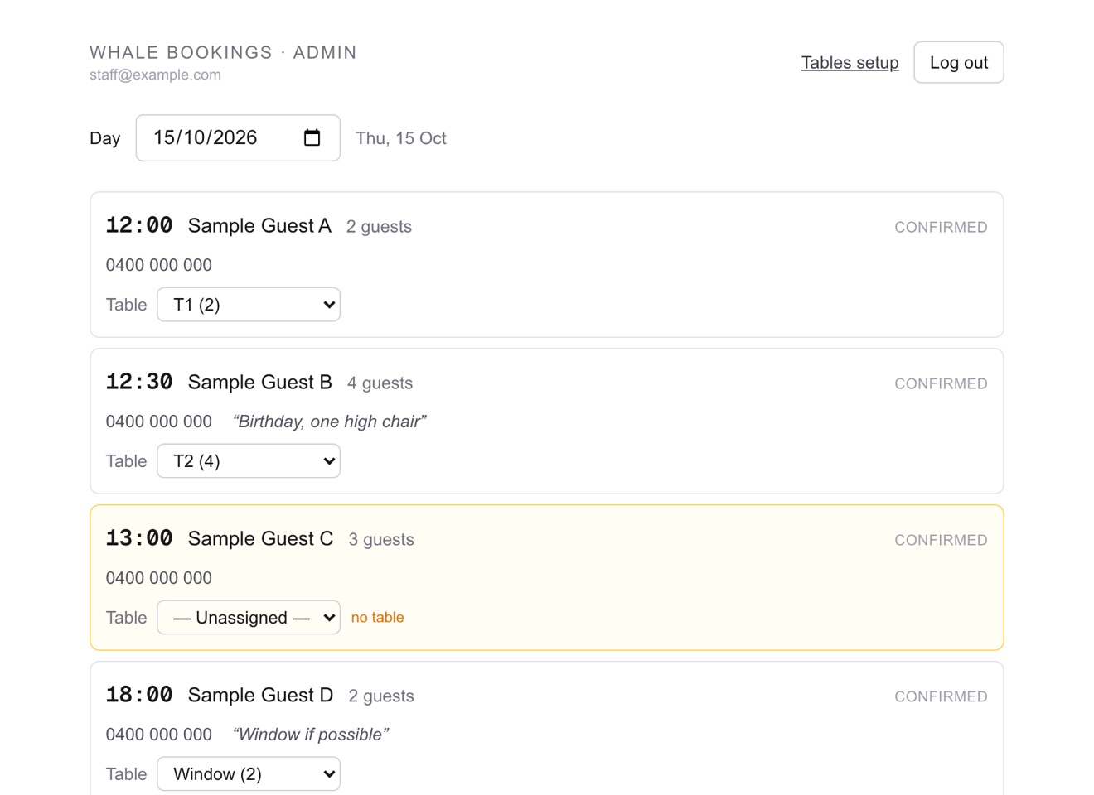Click the "3 guests" count

click(381, 540)
